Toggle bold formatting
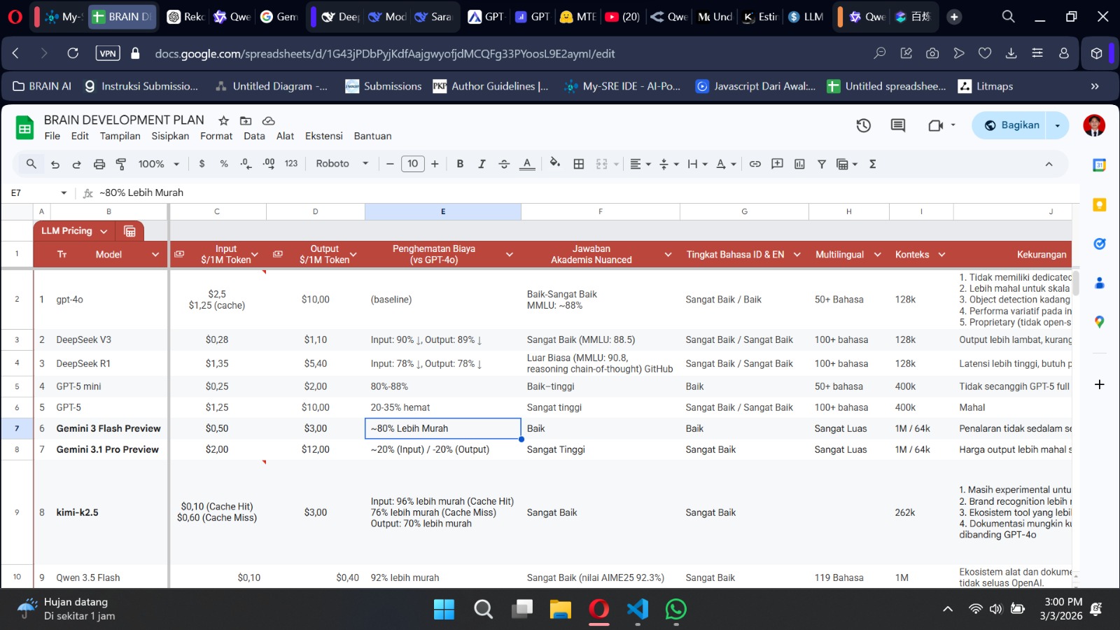Image resolution: width=1120 pixels, height=630 pixels. click(x=460, y=164)
